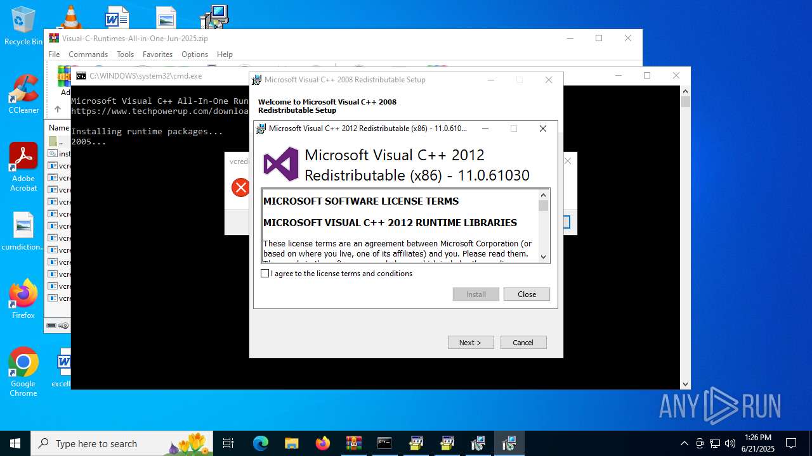Click Cancel in Visual C++ 2008 Setup
812x456 pixels.
tap(523, 343)
